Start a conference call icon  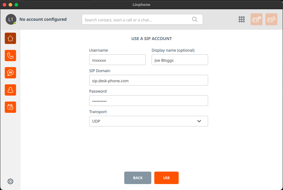click(x=271, y=19)
